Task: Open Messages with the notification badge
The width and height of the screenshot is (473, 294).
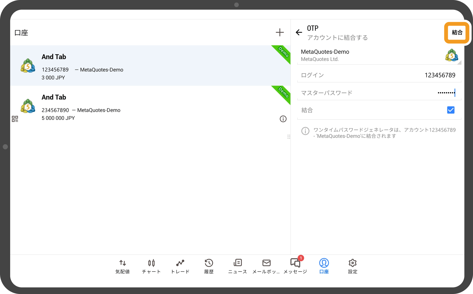Action: point(295,266)
